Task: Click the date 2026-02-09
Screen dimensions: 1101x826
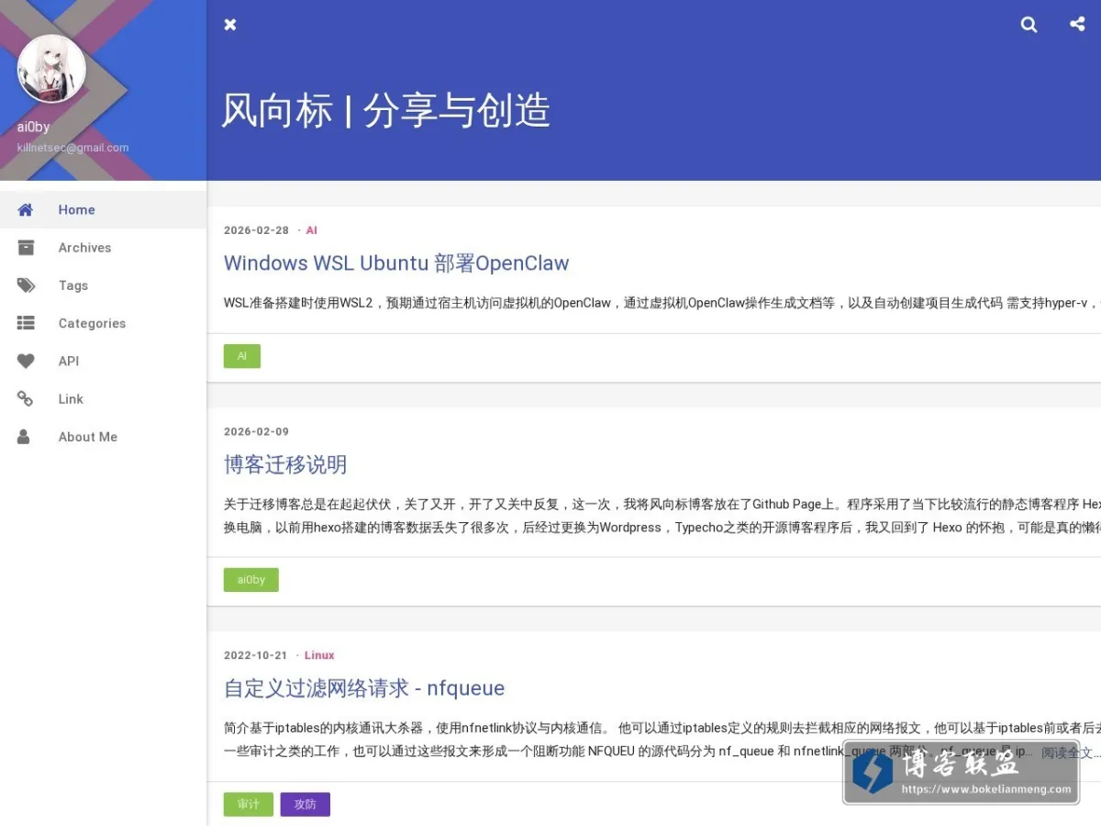Action: pos(256,431)
